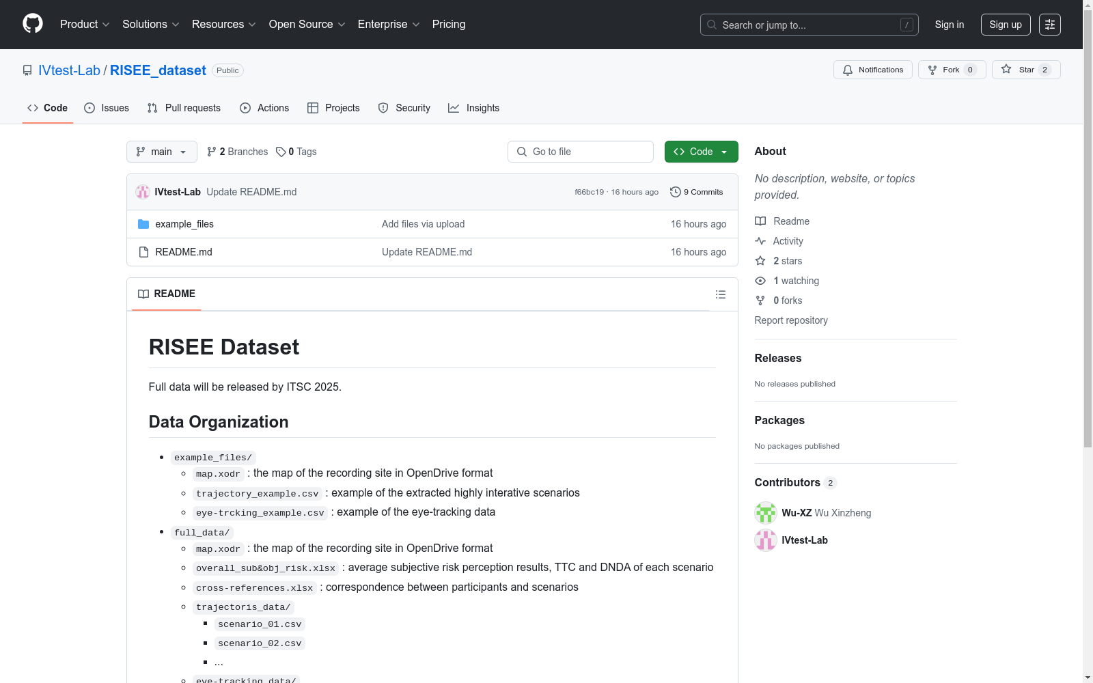Click the Update README.md commit message in header
This screenshot has height=683, width=1093.
tap(251, 192)
